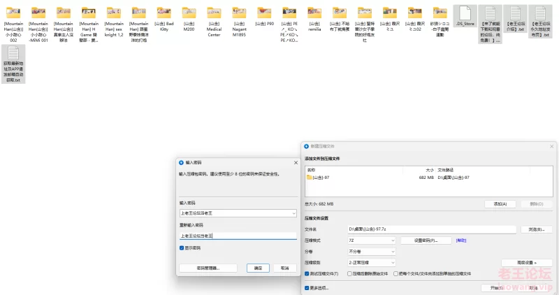Open the sex knight 1,2 folder

pos(114,13)
